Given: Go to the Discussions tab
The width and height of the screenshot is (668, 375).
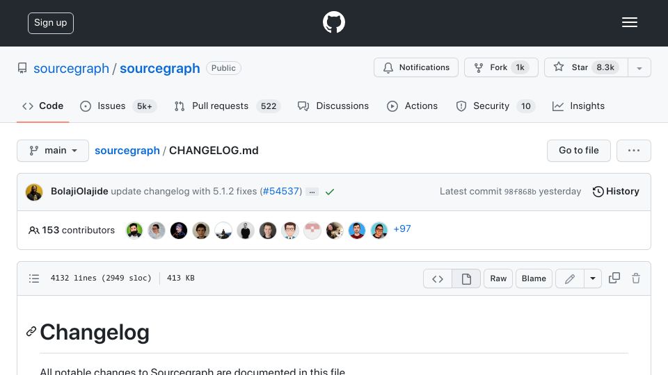Looking at the screenshot, I should tap(333, 106).
